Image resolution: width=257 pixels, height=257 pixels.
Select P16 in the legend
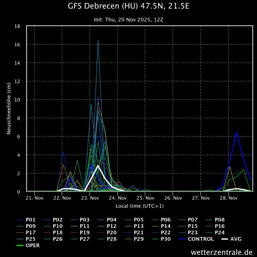pos(220,226)
